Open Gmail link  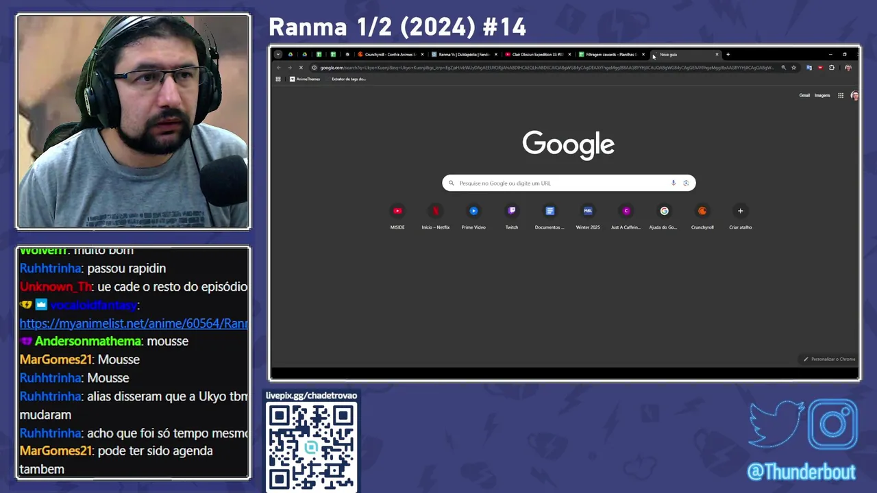click(x=804, y=95)
